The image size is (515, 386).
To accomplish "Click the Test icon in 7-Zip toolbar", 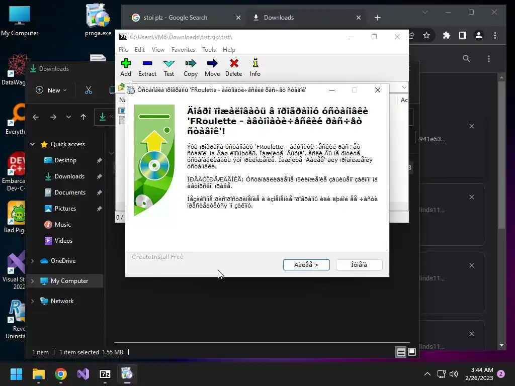I will click(169, 68).
